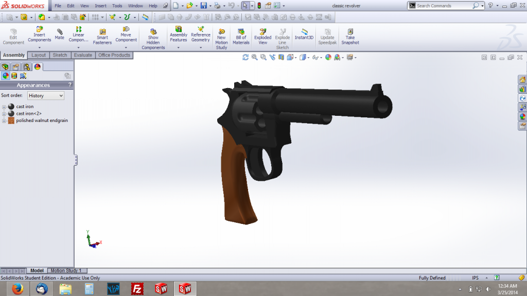
Task: Click Zoom to Fit icon
Action: click(254, 58)
